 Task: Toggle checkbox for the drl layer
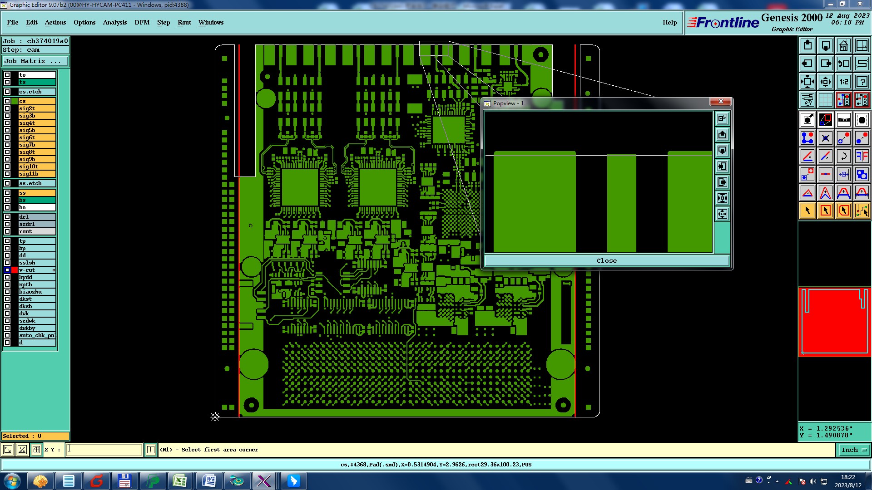point(7,217)
